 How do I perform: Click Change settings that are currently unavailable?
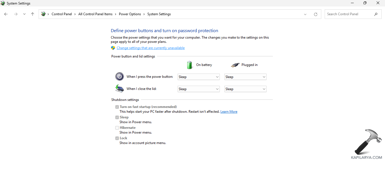151,48
